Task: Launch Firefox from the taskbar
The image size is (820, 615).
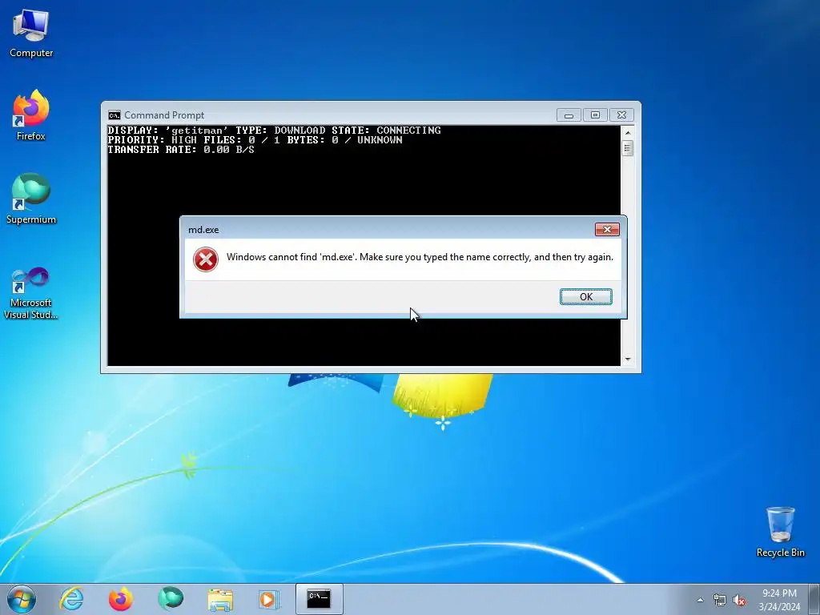Action: tap(121, 599)
